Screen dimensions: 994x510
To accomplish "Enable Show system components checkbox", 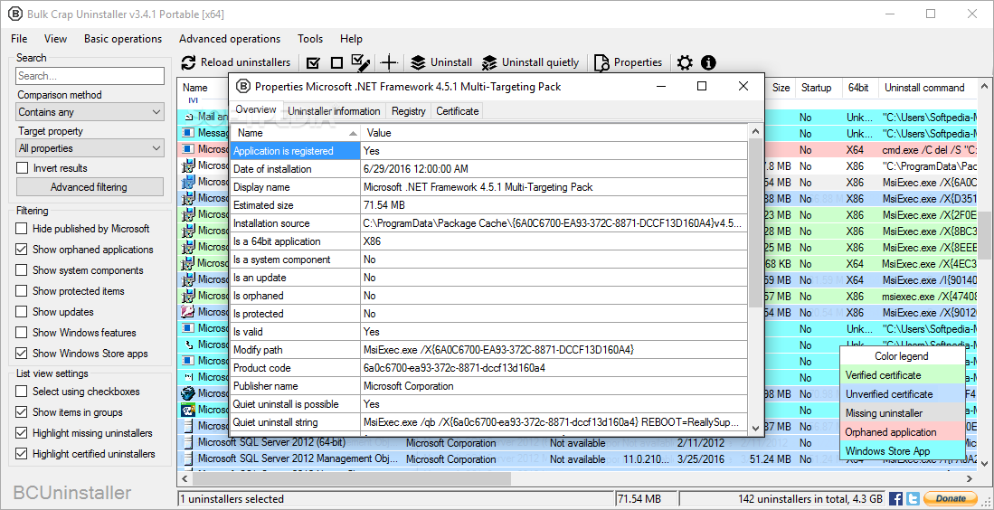I will [22, 270].
